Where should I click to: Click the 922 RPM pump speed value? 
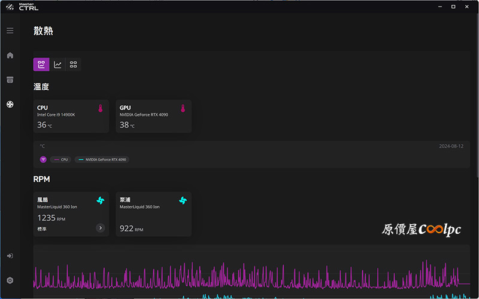coord(131,228)
